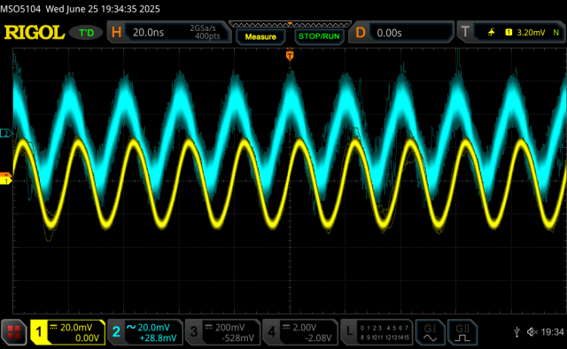This screenshot has width=567, height=349.
Task: Select the orange trigger position marker atop the grid
Action: pos(290,55)
